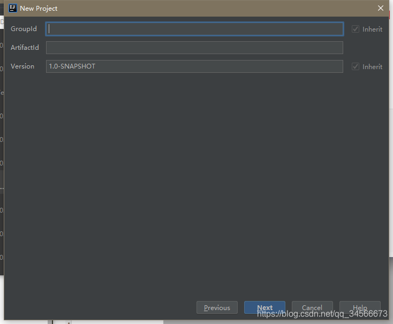
Task: Go back with the Previous button
Action: point(217,308)
